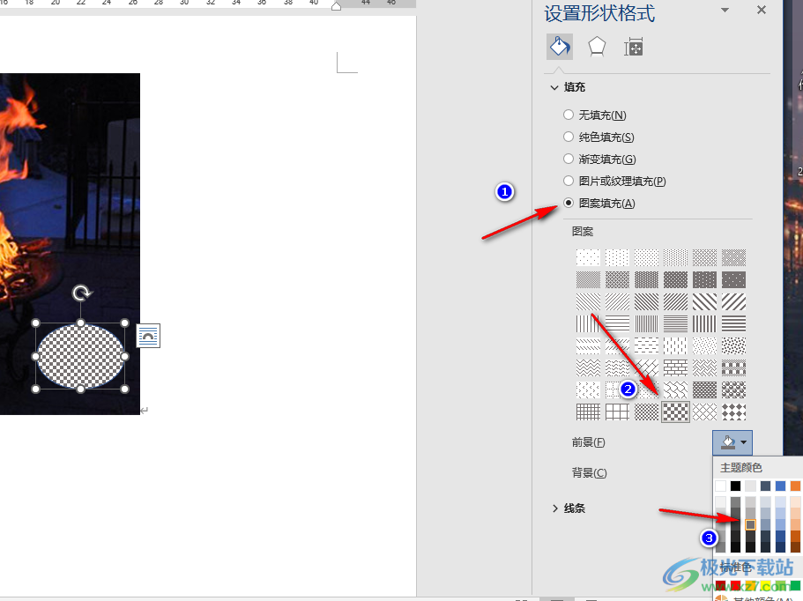Select the 图案填充(A) radio button
This screenshot has width=803, height=601.
click(568, 203)
